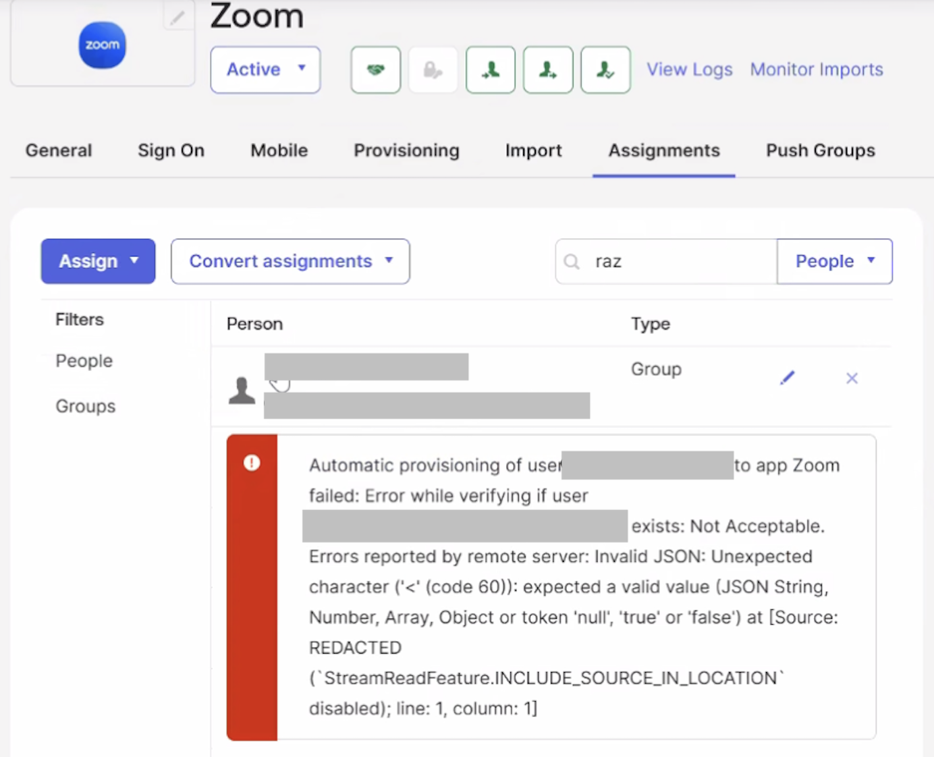934x757 pixels.
Task: Filter assignments by Groups
Action: (86, 406)
